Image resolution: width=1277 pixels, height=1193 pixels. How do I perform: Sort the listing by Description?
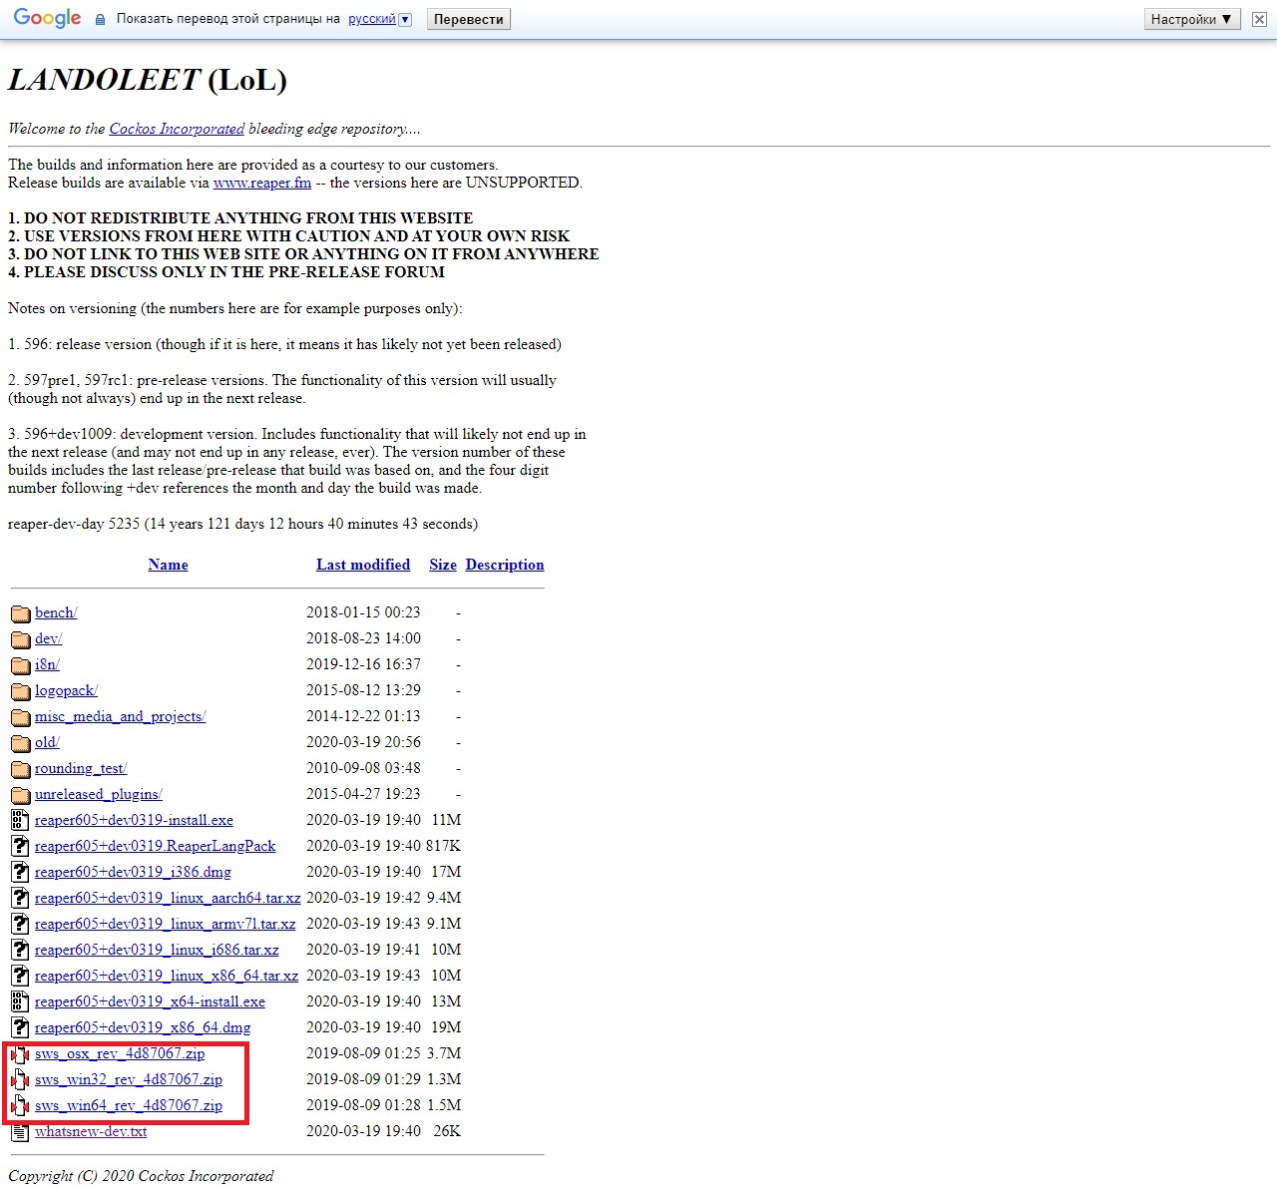coord(505,565)
